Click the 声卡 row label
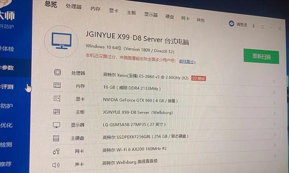The image size is (289, 173). pos(79,164)
